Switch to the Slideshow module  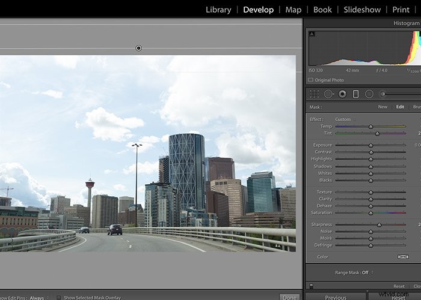point(362,10)
